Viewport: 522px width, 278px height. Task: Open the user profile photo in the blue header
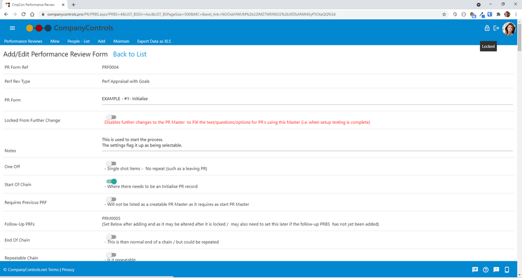pos(509,29)
